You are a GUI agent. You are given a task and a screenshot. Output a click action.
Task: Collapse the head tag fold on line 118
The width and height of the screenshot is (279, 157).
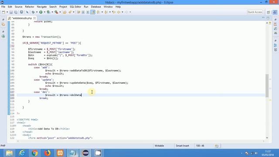15,126
